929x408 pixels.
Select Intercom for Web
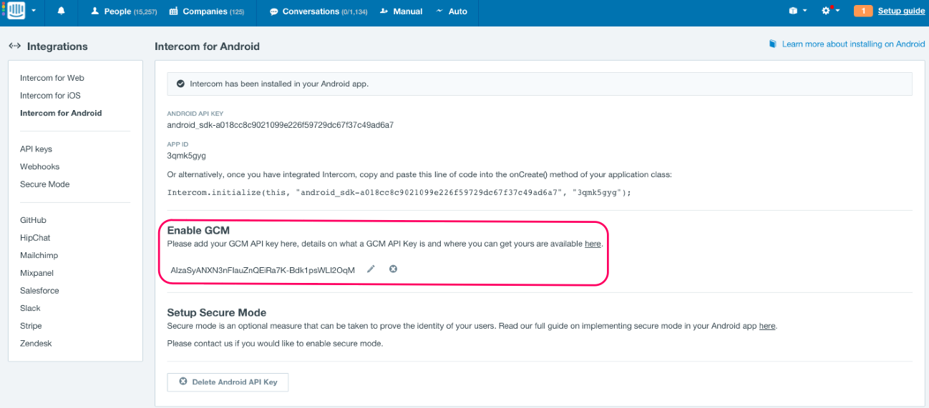(52, 78)
